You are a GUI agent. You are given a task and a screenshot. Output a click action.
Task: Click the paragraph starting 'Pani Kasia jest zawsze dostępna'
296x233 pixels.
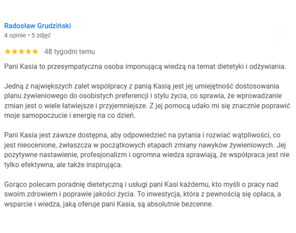[x=147, y=150]
